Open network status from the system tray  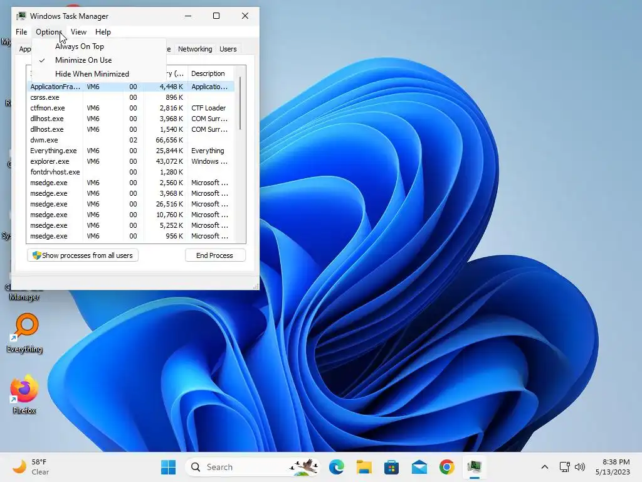coord(565,467)
